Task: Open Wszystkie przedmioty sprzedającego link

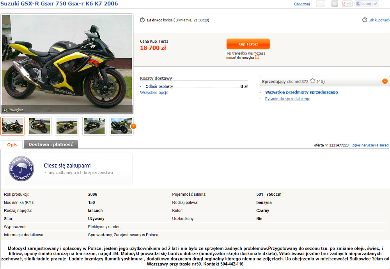Action: click(x=301, y=92)
